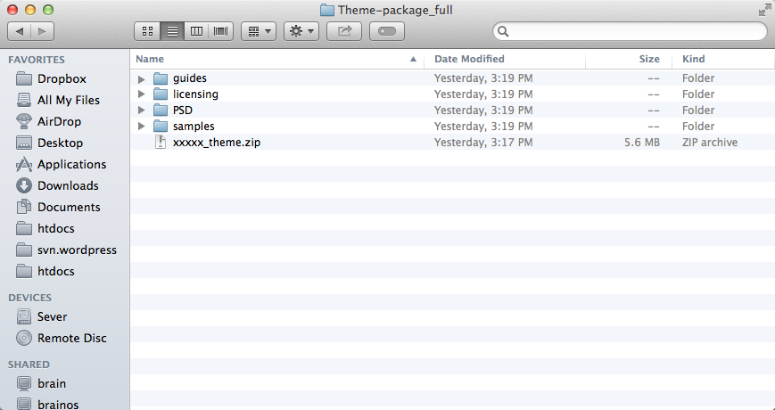
Task: Go forward with the forward arrow
Action: (42, 31)
